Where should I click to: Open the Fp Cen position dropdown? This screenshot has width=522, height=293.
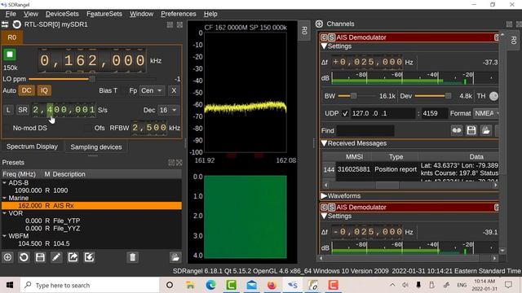[x=152, y=90]
